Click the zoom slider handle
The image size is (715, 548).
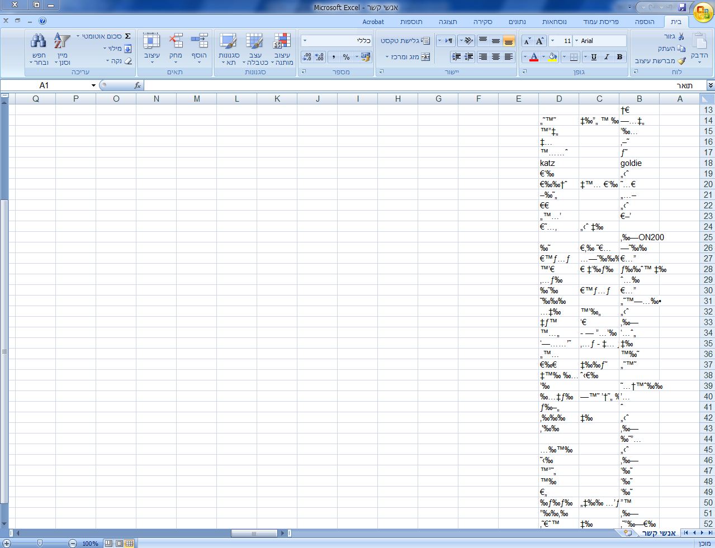(x=39, y=544)
